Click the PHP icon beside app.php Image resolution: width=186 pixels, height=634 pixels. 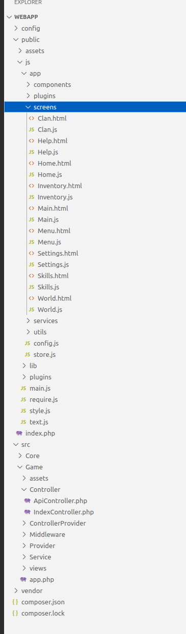[x=23, y=579]
